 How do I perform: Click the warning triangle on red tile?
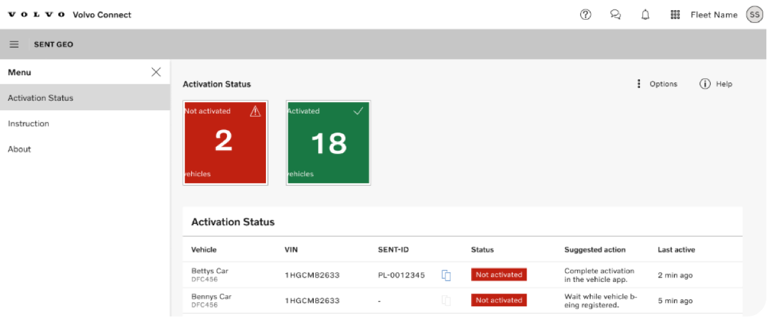pos(256,111)
